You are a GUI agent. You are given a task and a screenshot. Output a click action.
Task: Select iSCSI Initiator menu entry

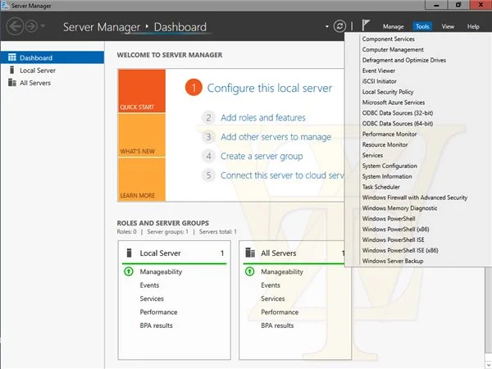(x=380, y=81)
